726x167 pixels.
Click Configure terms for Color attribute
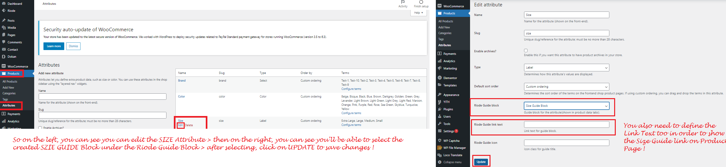[351, 113]
